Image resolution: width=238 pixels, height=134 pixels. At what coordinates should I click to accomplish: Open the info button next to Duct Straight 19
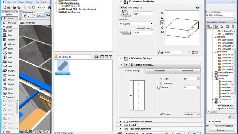197,7
